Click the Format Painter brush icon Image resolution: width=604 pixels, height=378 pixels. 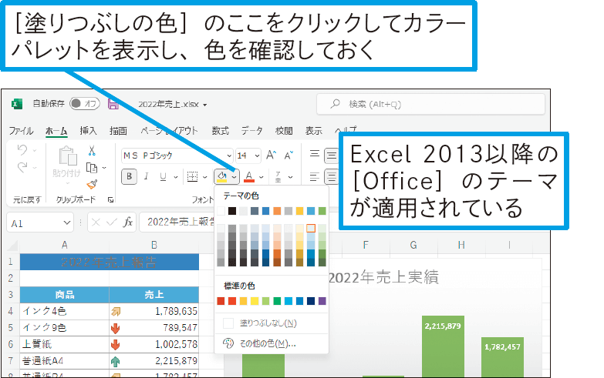91,184
